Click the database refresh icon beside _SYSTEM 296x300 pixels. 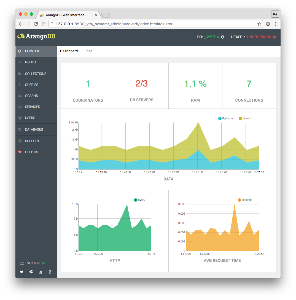coord(223,37)
